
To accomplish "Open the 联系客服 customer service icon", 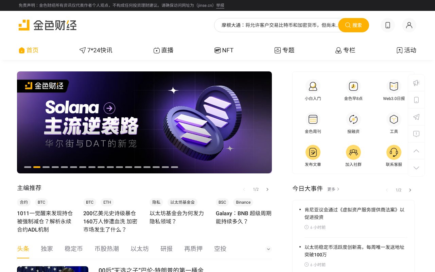I will point(394,152).
